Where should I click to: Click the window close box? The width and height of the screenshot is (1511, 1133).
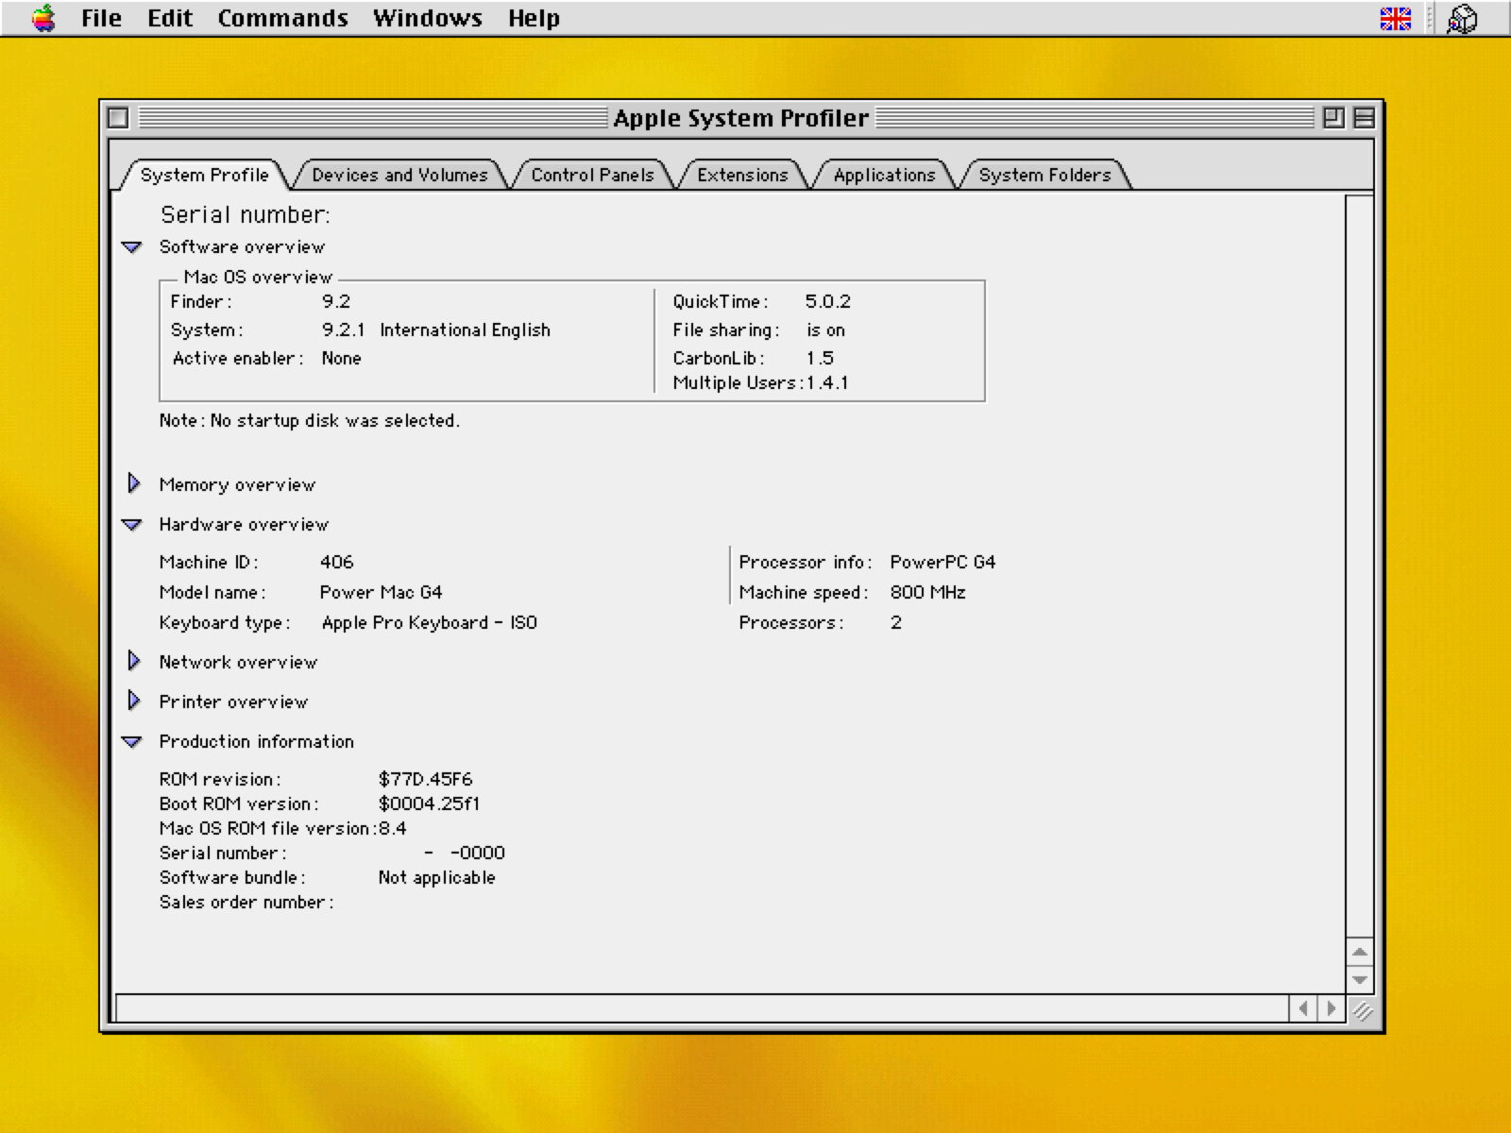tap(118, 118)
